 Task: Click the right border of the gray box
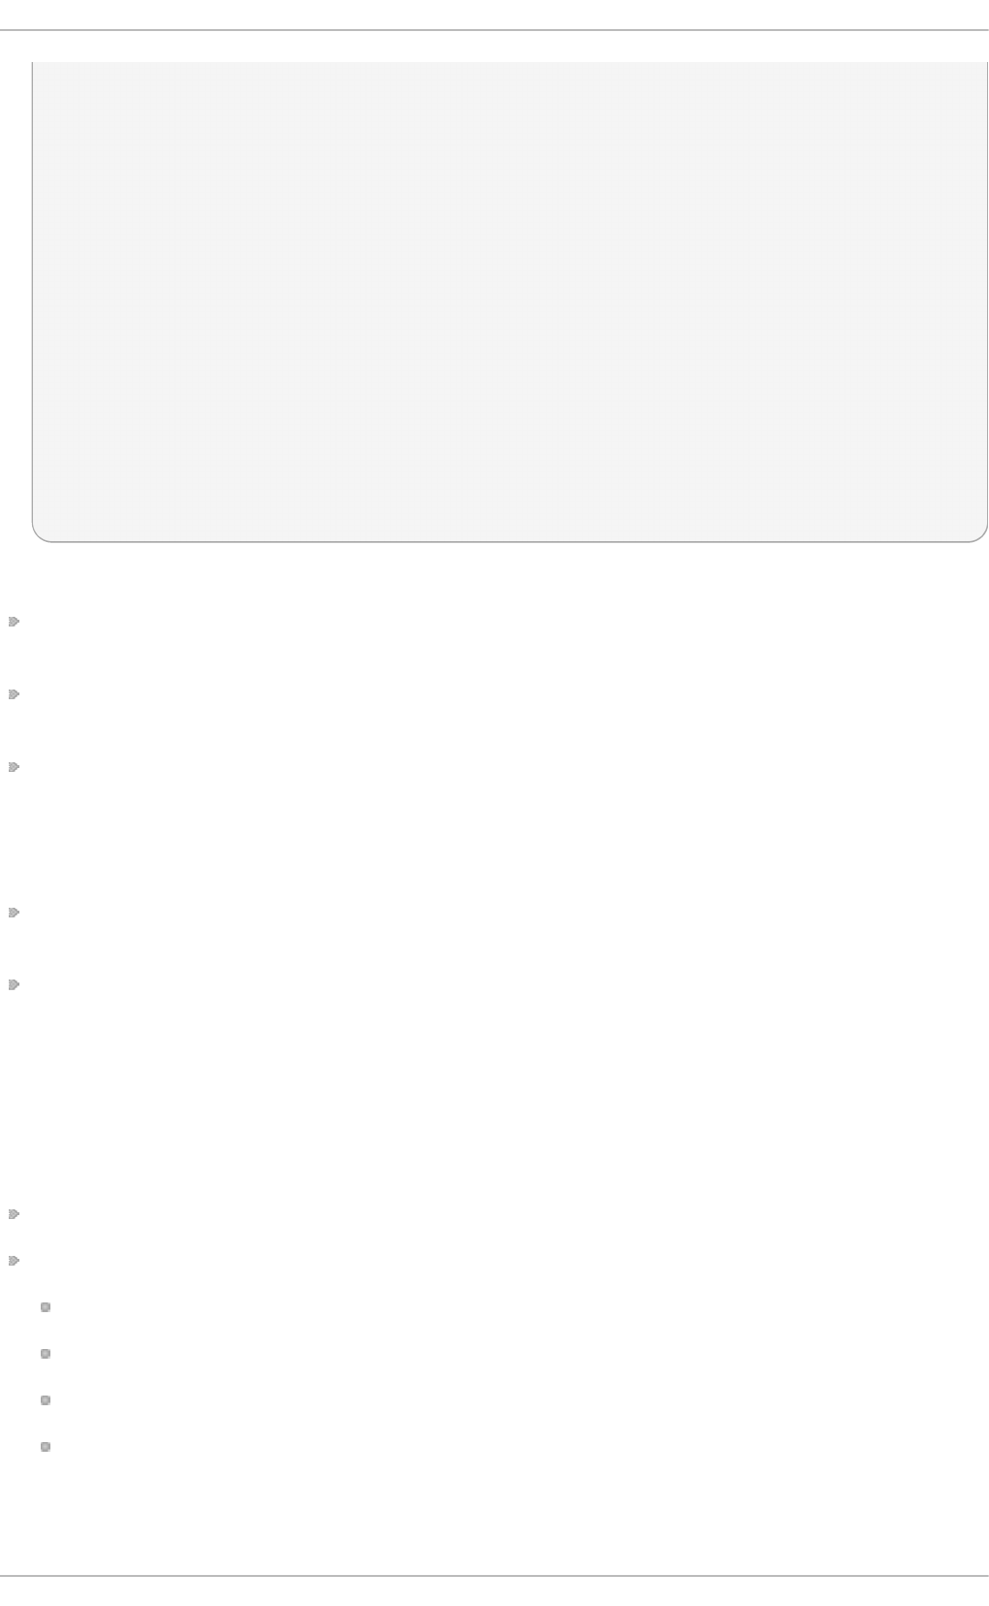tap(987, 293)
